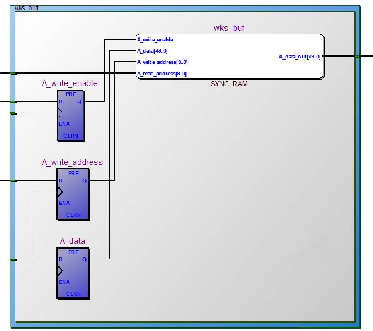Screen dimensions: 373x331
Task: Click the A_write_enable pin inside SYNC_RAM block
Action: pyautogui.click(x=155, y=40)
